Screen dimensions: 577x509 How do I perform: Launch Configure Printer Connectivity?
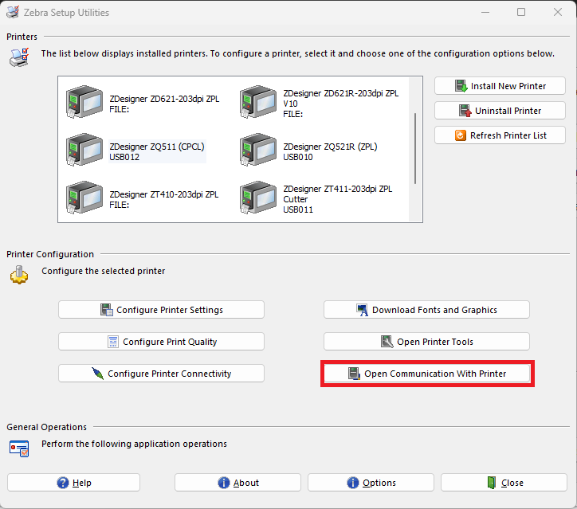point(161,374)
